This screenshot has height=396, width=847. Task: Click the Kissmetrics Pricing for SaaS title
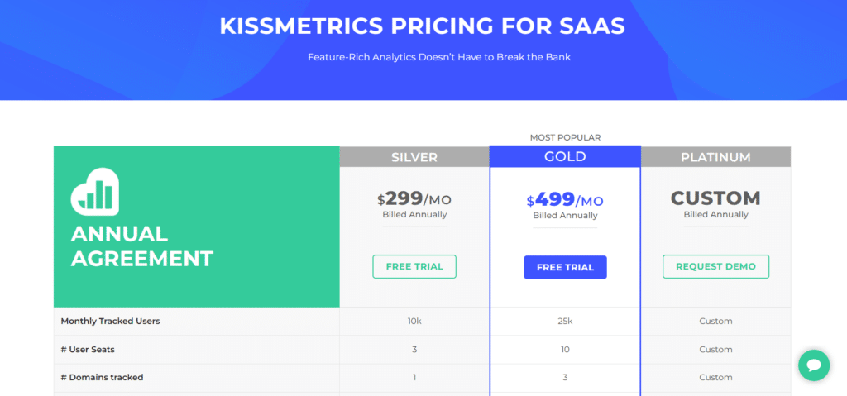click(423, 26)
